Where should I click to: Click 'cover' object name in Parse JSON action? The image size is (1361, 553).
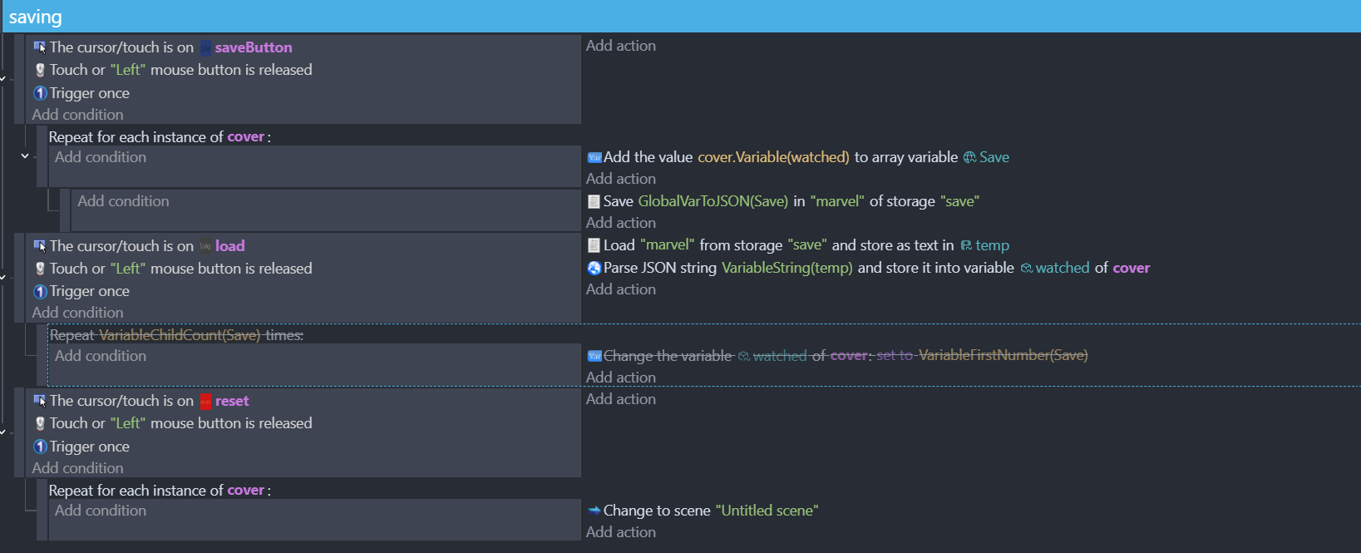click(1132, 268)
